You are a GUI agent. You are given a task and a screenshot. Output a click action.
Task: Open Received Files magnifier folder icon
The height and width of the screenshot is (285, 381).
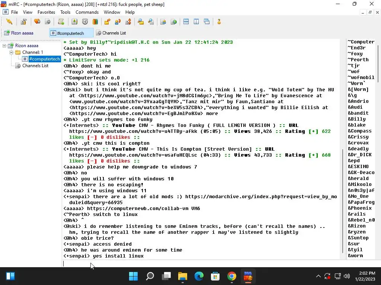[141, 22]
